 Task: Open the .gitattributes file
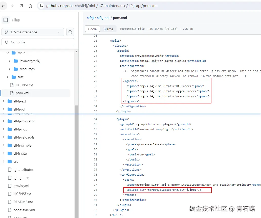click(x=24, y=170)
